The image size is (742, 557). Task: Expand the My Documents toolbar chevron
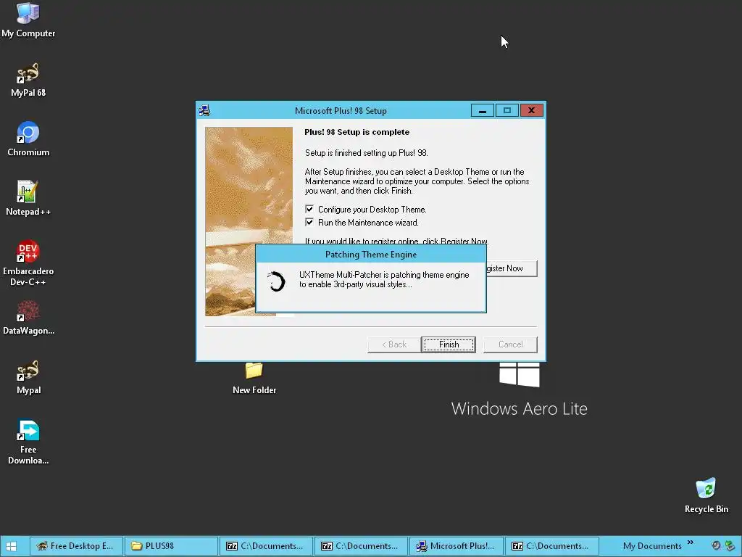(x=691, y=542)
